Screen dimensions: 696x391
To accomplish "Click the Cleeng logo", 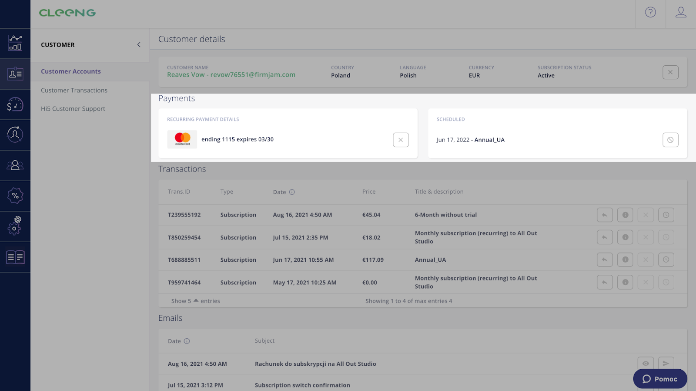I will tap(67, 13).
